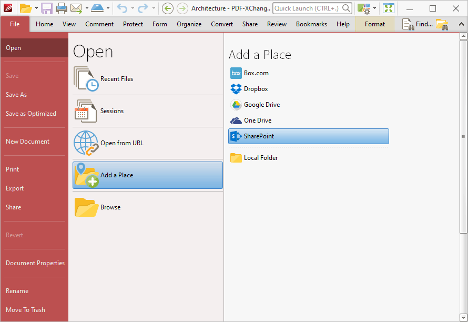
Task: Select Open in the File sidebar
Action: (34, 48)
